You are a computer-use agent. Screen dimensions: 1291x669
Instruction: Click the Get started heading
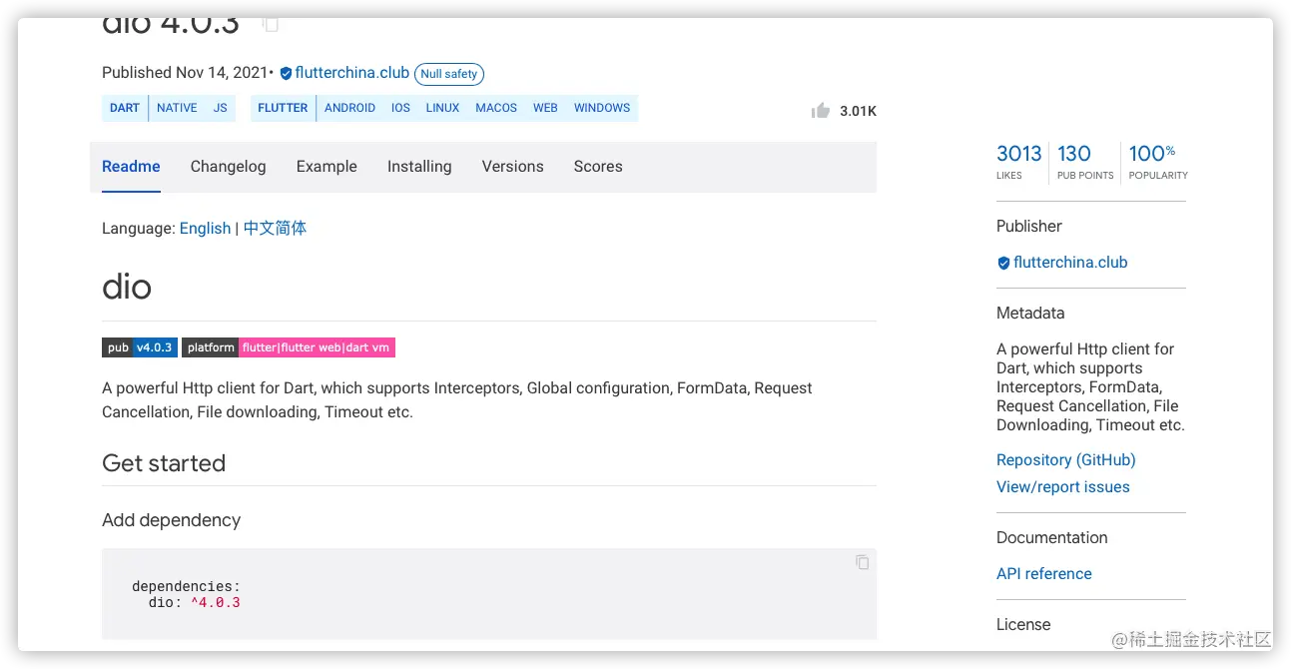tap(164, 463)
